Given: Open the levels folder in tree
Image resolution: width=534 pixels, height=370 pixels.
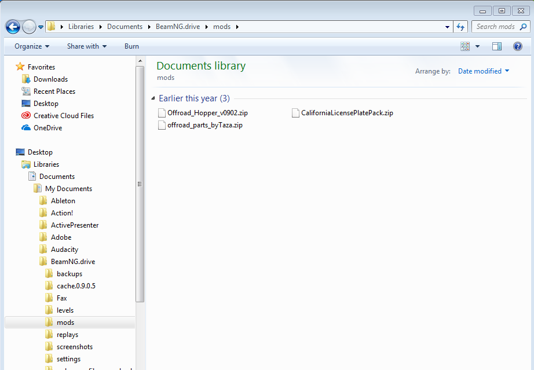Looking at the screenshot, I should [65, 310].
